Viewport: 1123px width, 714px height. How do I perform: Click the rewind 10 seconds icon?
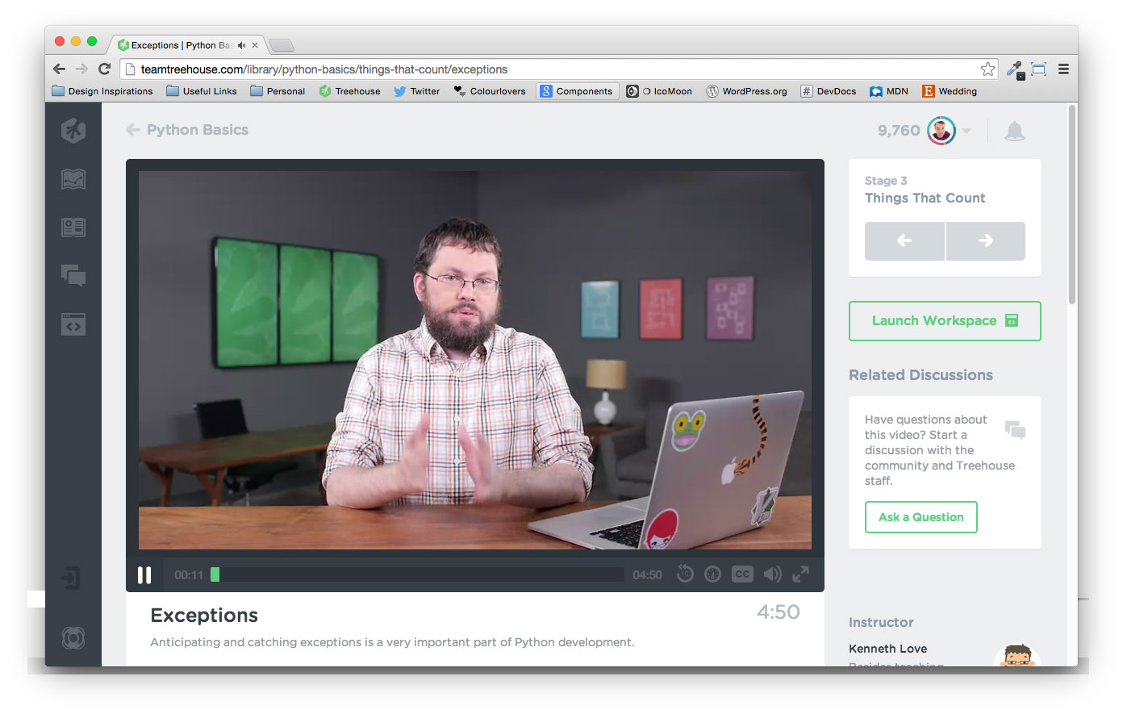coord(684,574)
